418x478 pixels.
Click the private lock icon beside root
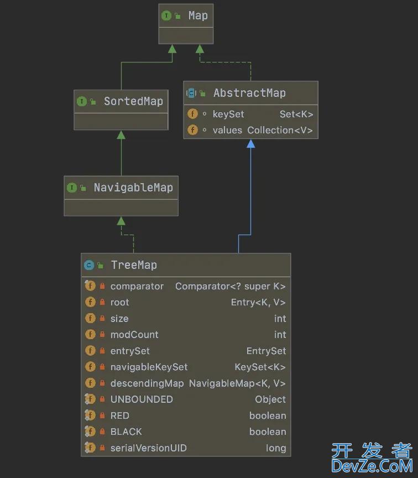click(102, 302)
